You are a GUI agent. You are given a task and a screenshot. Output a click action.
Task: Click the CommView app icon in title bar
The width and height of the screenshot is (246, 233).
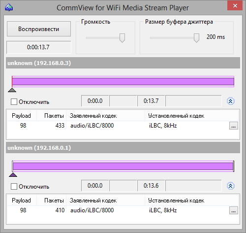pos(9,7)
